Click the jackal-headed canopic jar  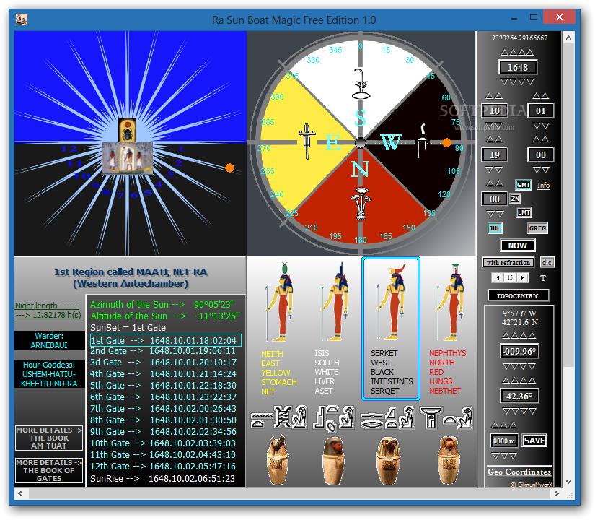278,460
